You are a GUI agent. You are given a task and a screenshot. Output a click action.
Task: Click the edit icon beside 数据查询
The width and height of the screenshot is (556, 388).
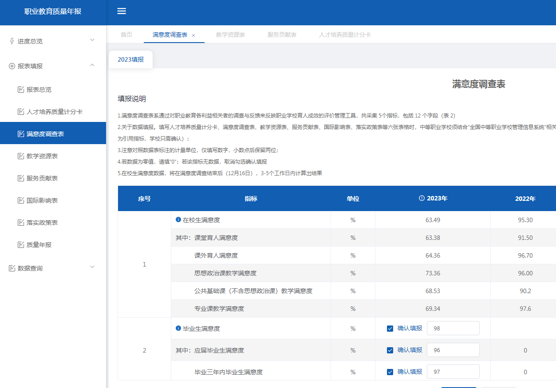click(12, 268)
